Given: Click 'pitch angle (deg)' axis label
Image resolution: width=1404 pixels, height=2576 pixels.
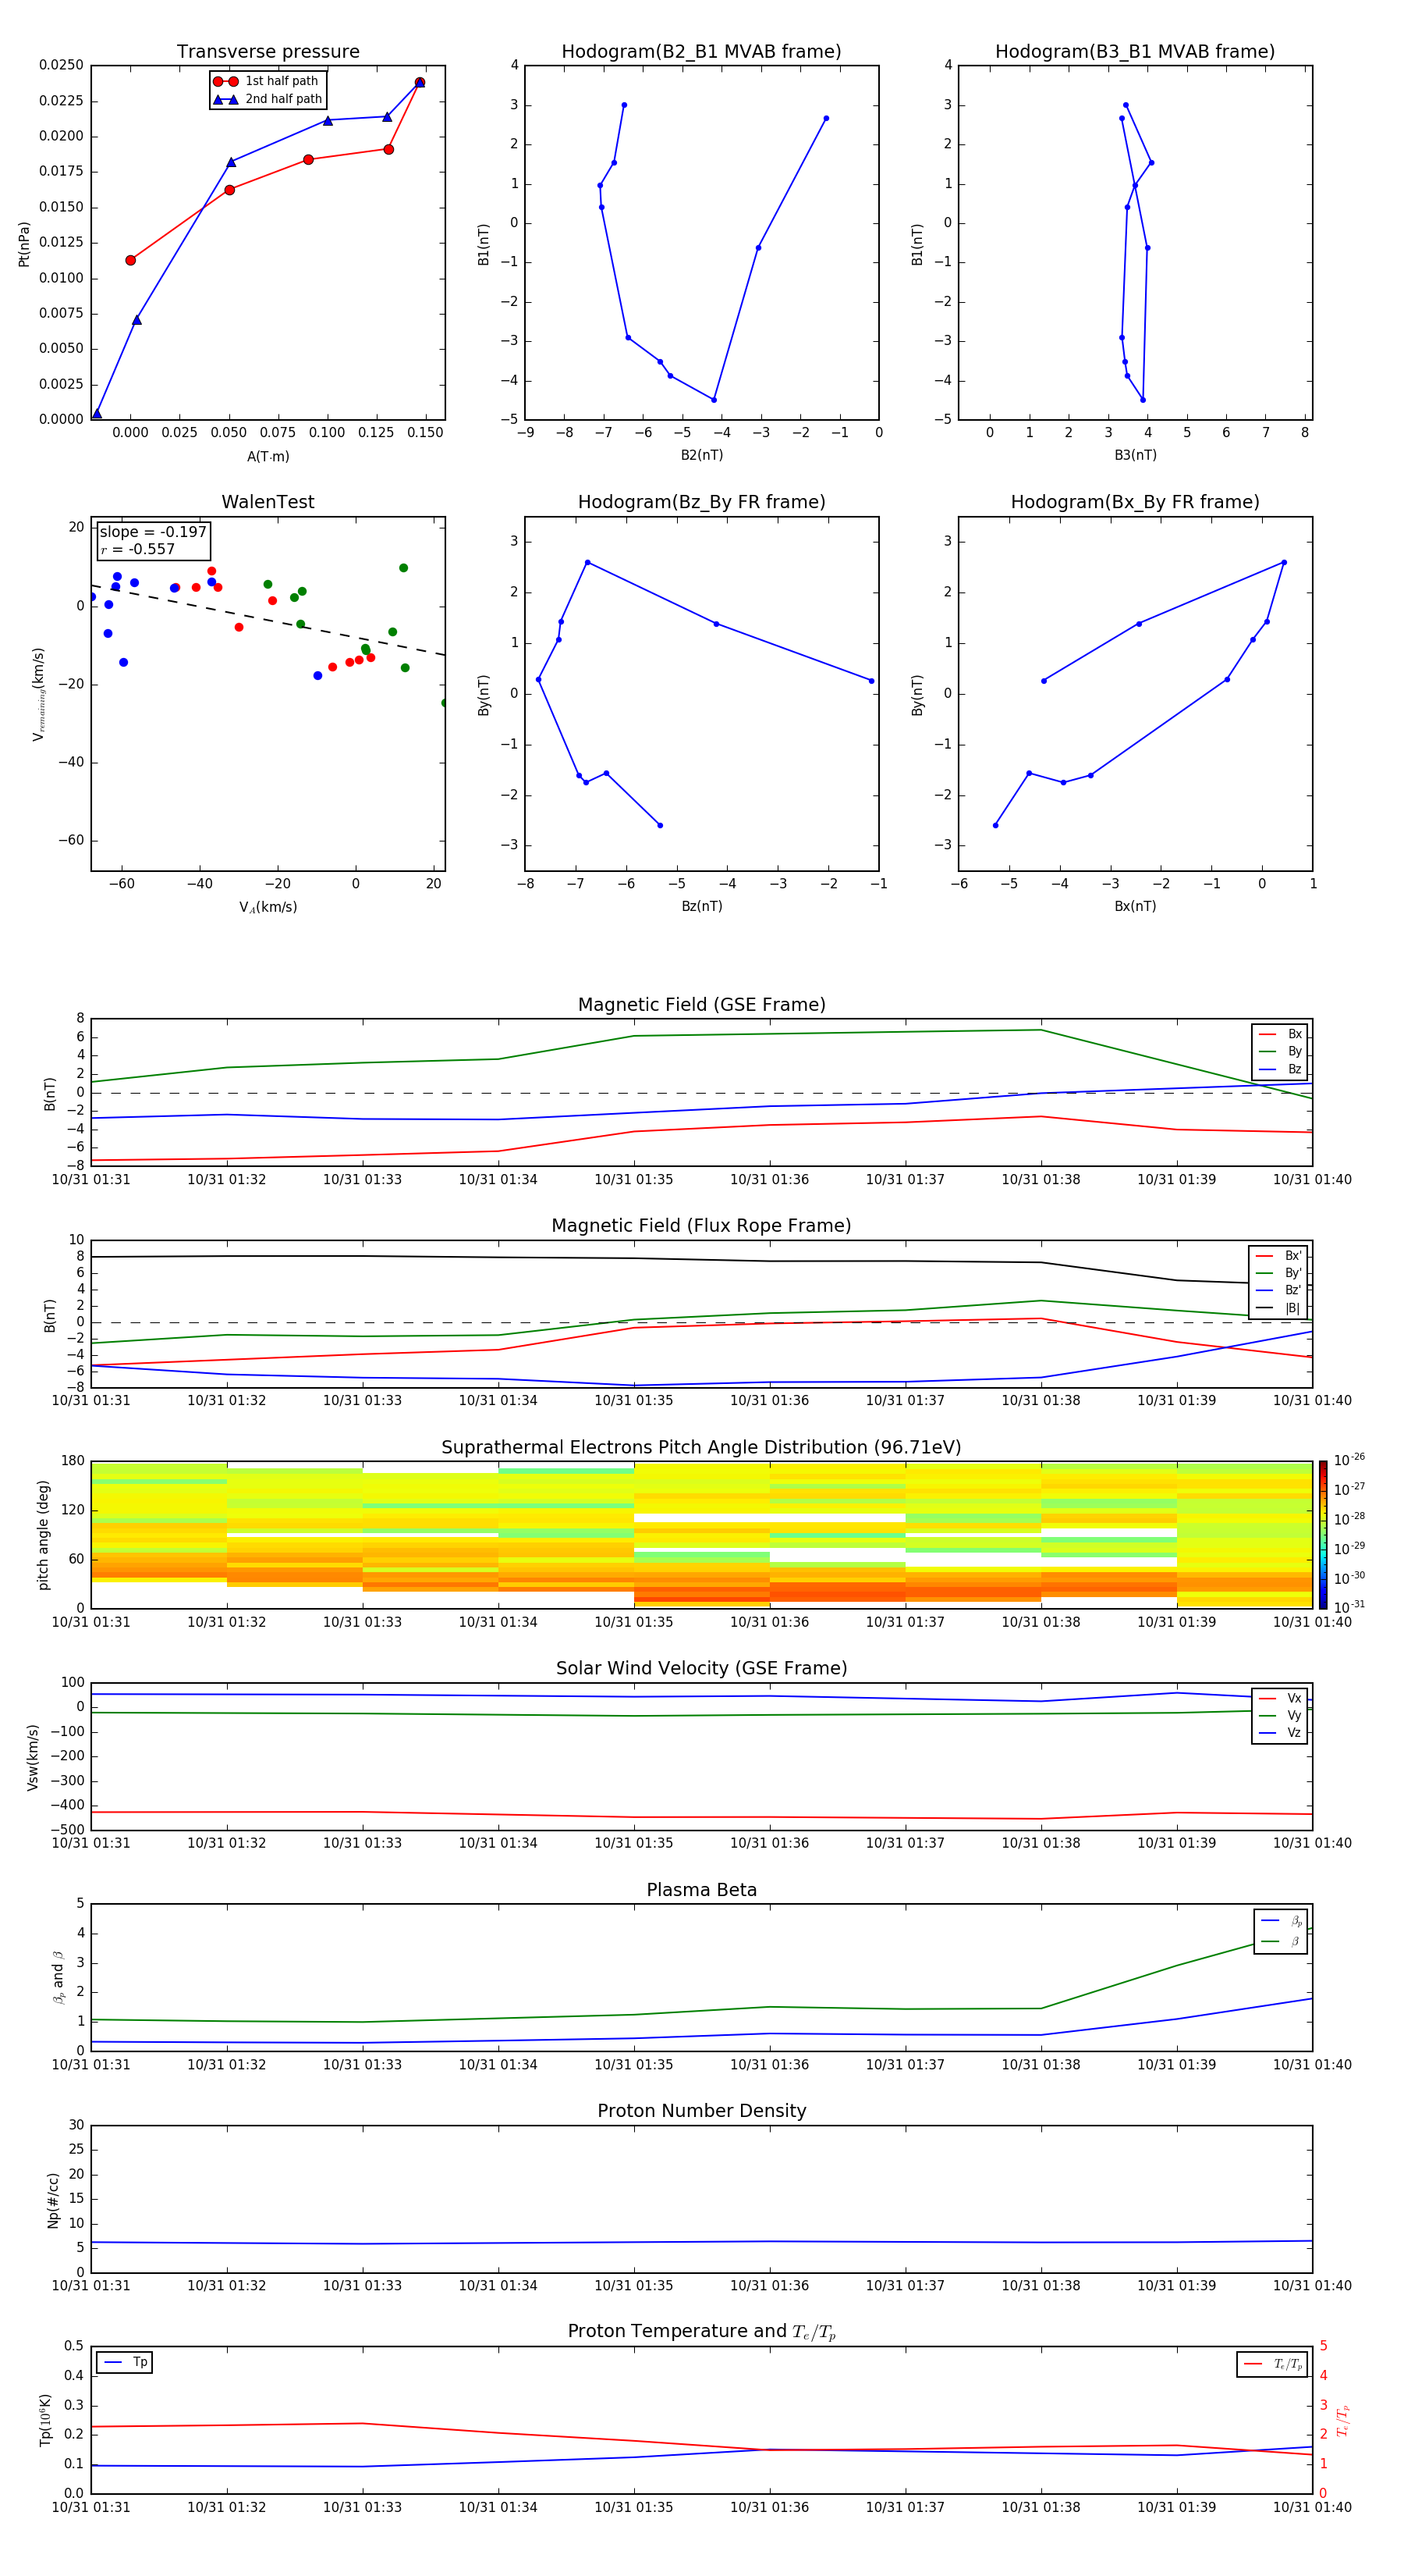Looking at the screenshot, I should (43, 1535).
